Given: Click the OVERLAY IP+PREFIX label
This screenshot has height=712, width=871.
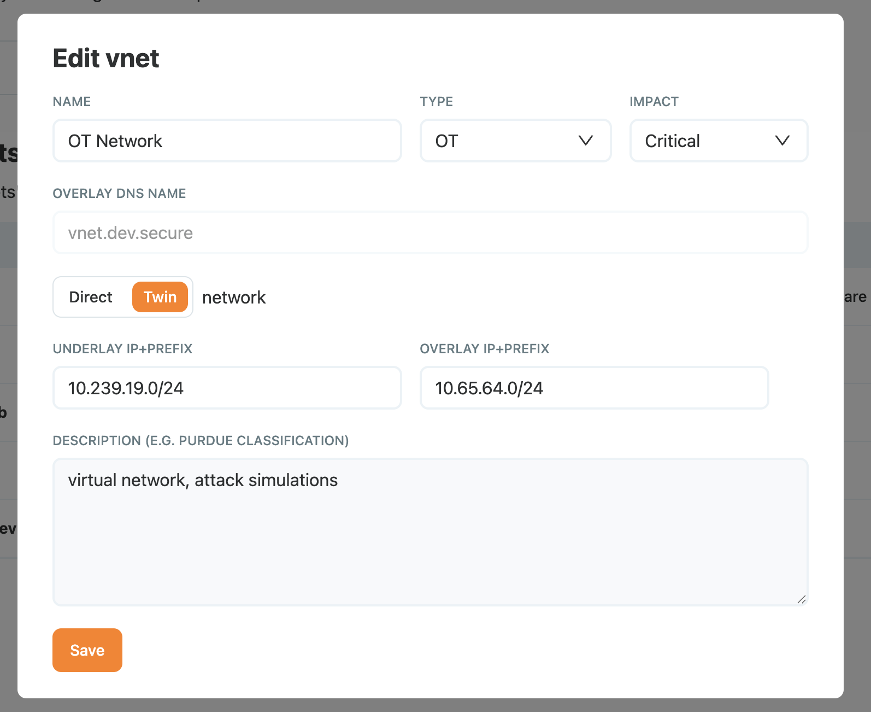Looking at the screenshot, I should (484, 349).
